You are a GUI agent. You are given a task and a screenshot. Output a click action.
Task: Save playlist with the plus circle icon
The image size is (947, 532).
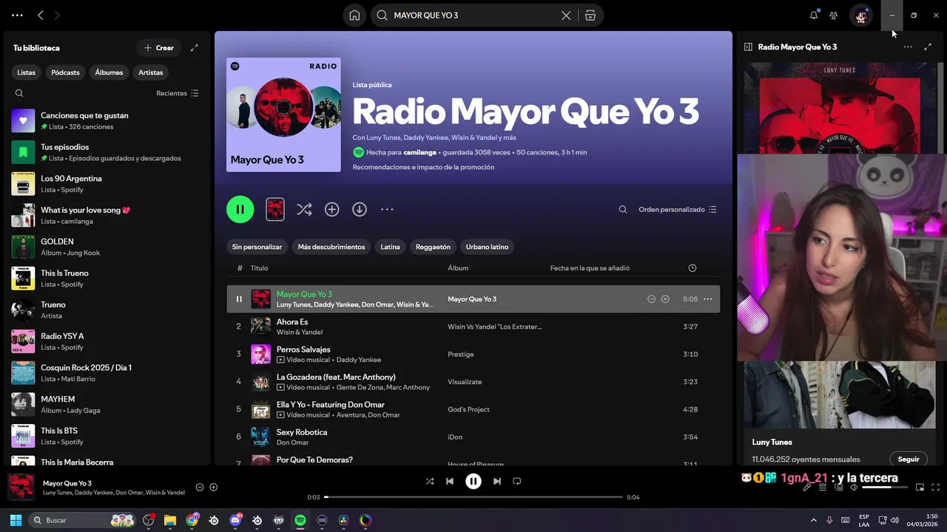point(331,209)
